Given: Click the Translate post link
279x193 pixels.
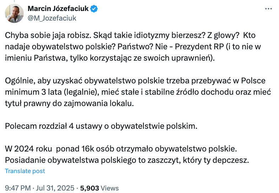Looking at the screenshot, I should click(x=25, y=171).
